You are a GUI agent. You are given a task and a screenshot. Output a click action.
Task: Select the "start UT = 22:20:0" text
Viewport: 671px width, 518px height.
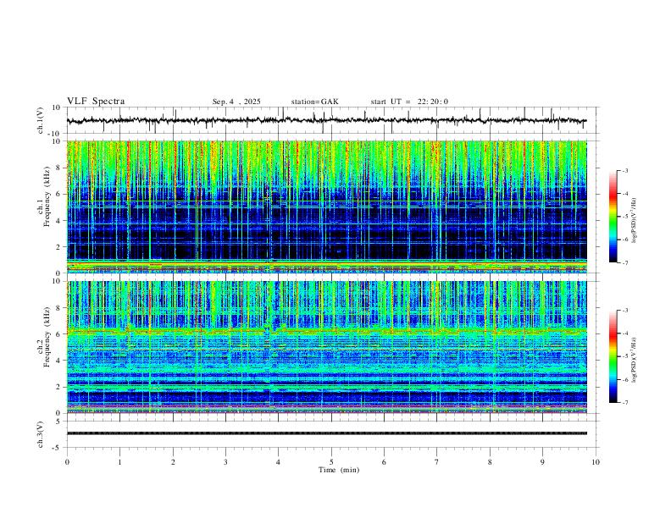(x=409, y=102)
